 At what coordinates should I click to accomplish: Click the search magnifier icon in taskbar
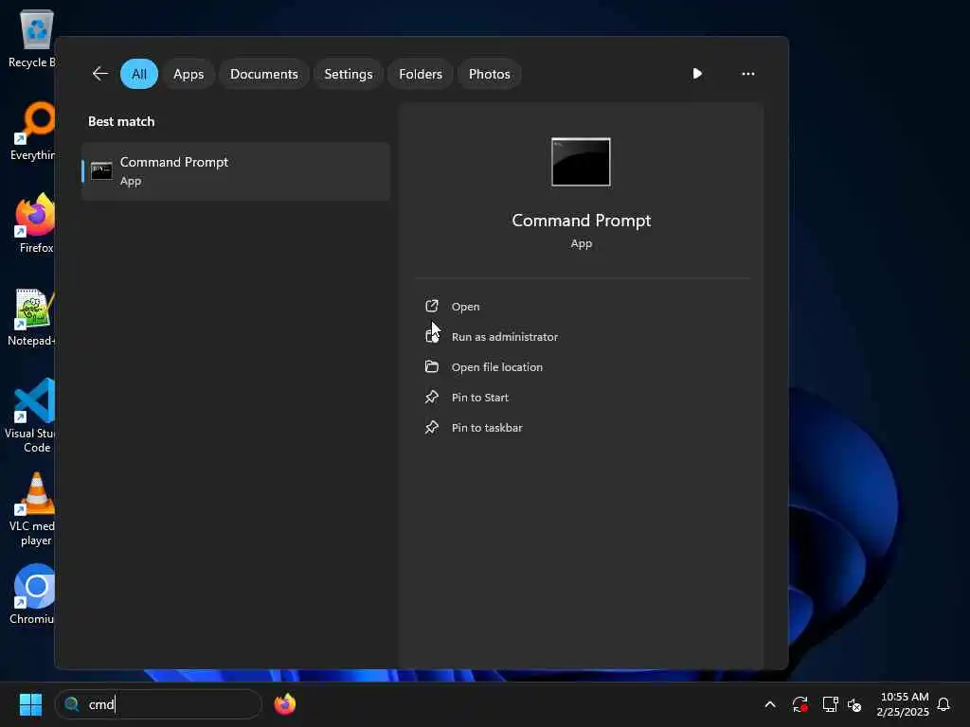pyautogui.click(x=72, y=704)
